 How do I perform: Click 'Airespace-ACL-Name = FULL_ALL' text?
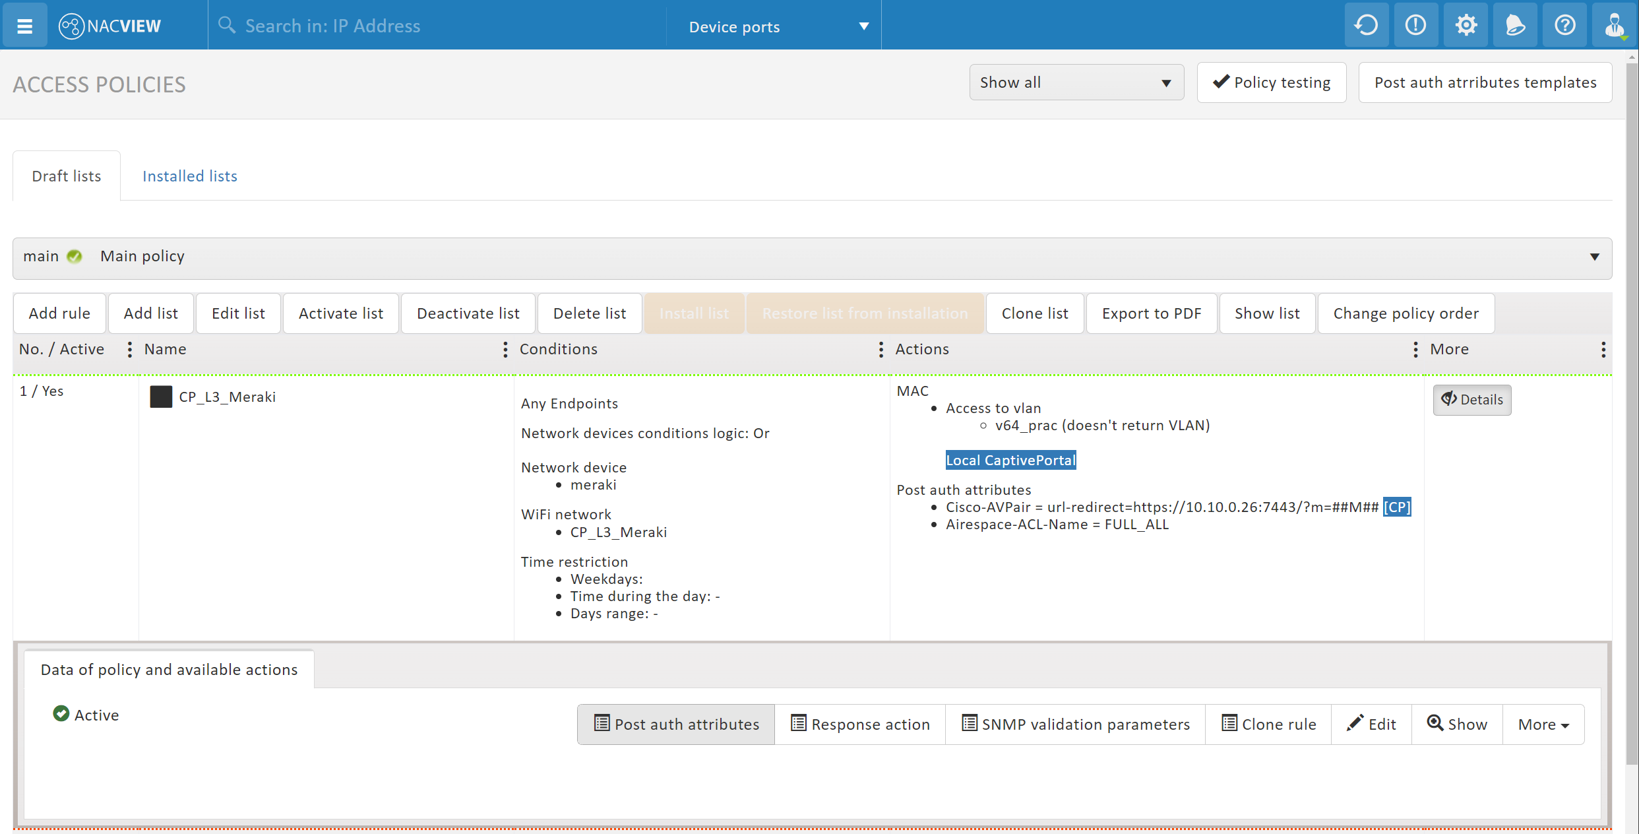coord(1057,525)
